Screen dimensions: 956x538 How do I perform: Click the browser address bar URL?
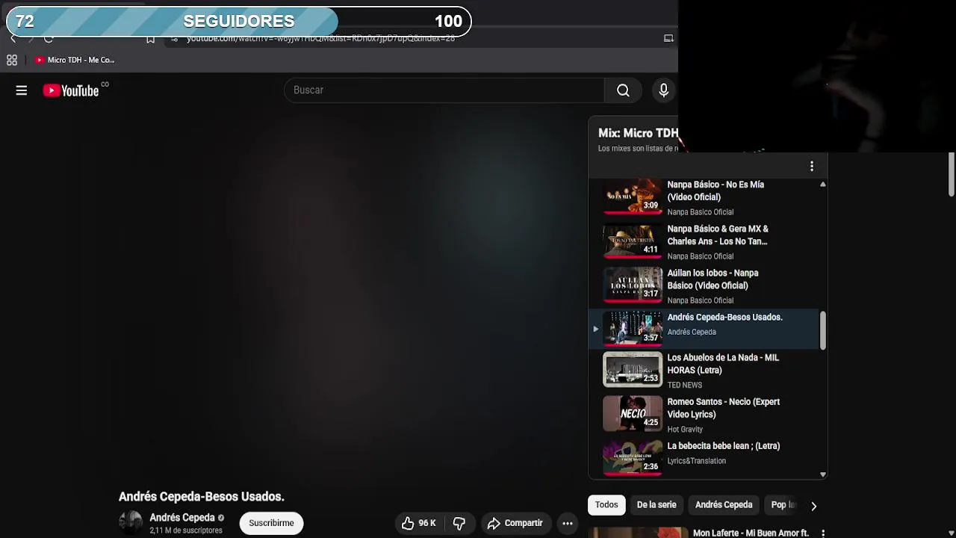(x=320, y=38)
